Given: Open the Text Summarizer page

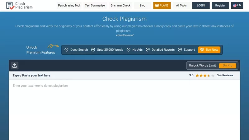Looking at the screenshot, I should [x=95, y=5].
